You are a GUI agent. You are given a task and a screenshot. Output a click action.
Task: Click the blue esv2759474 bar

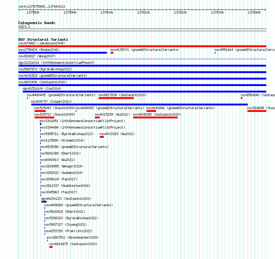click(x=63, y=53)
